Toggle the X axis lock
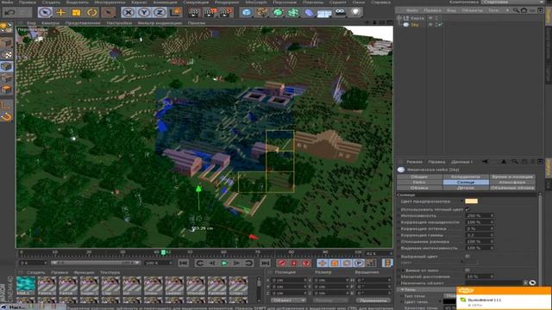Screen dimensions: 552x310 129,13
